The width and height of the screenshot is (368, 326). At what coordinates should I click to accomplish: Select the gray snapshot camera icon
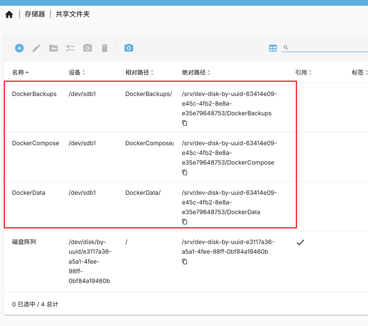[87, 48]
